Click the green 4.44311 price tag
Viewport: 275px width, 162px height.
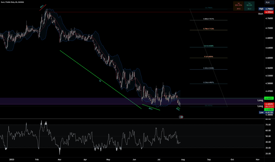pos(269,98)
